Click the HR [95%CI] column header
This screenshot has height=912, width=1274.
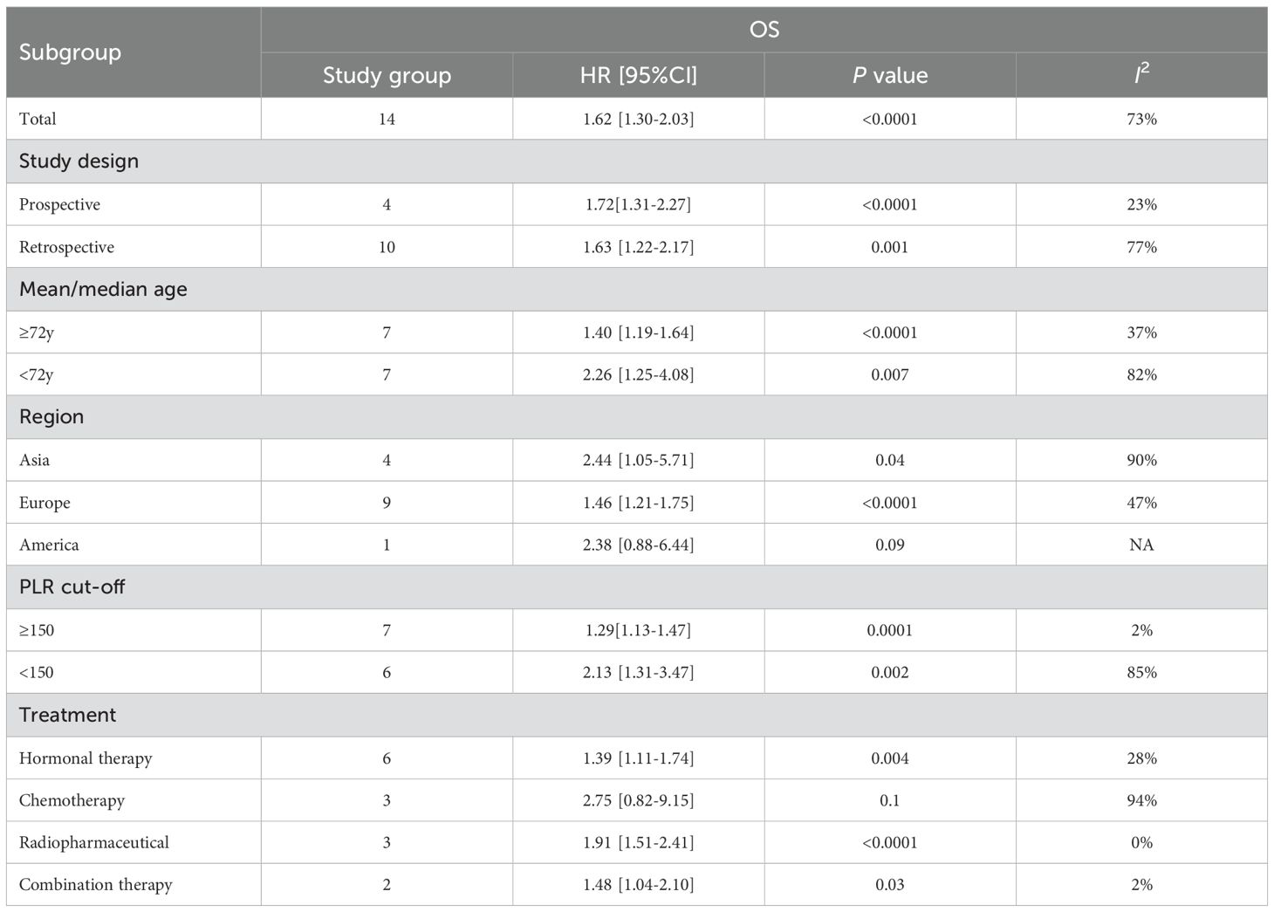click(638, 75)
